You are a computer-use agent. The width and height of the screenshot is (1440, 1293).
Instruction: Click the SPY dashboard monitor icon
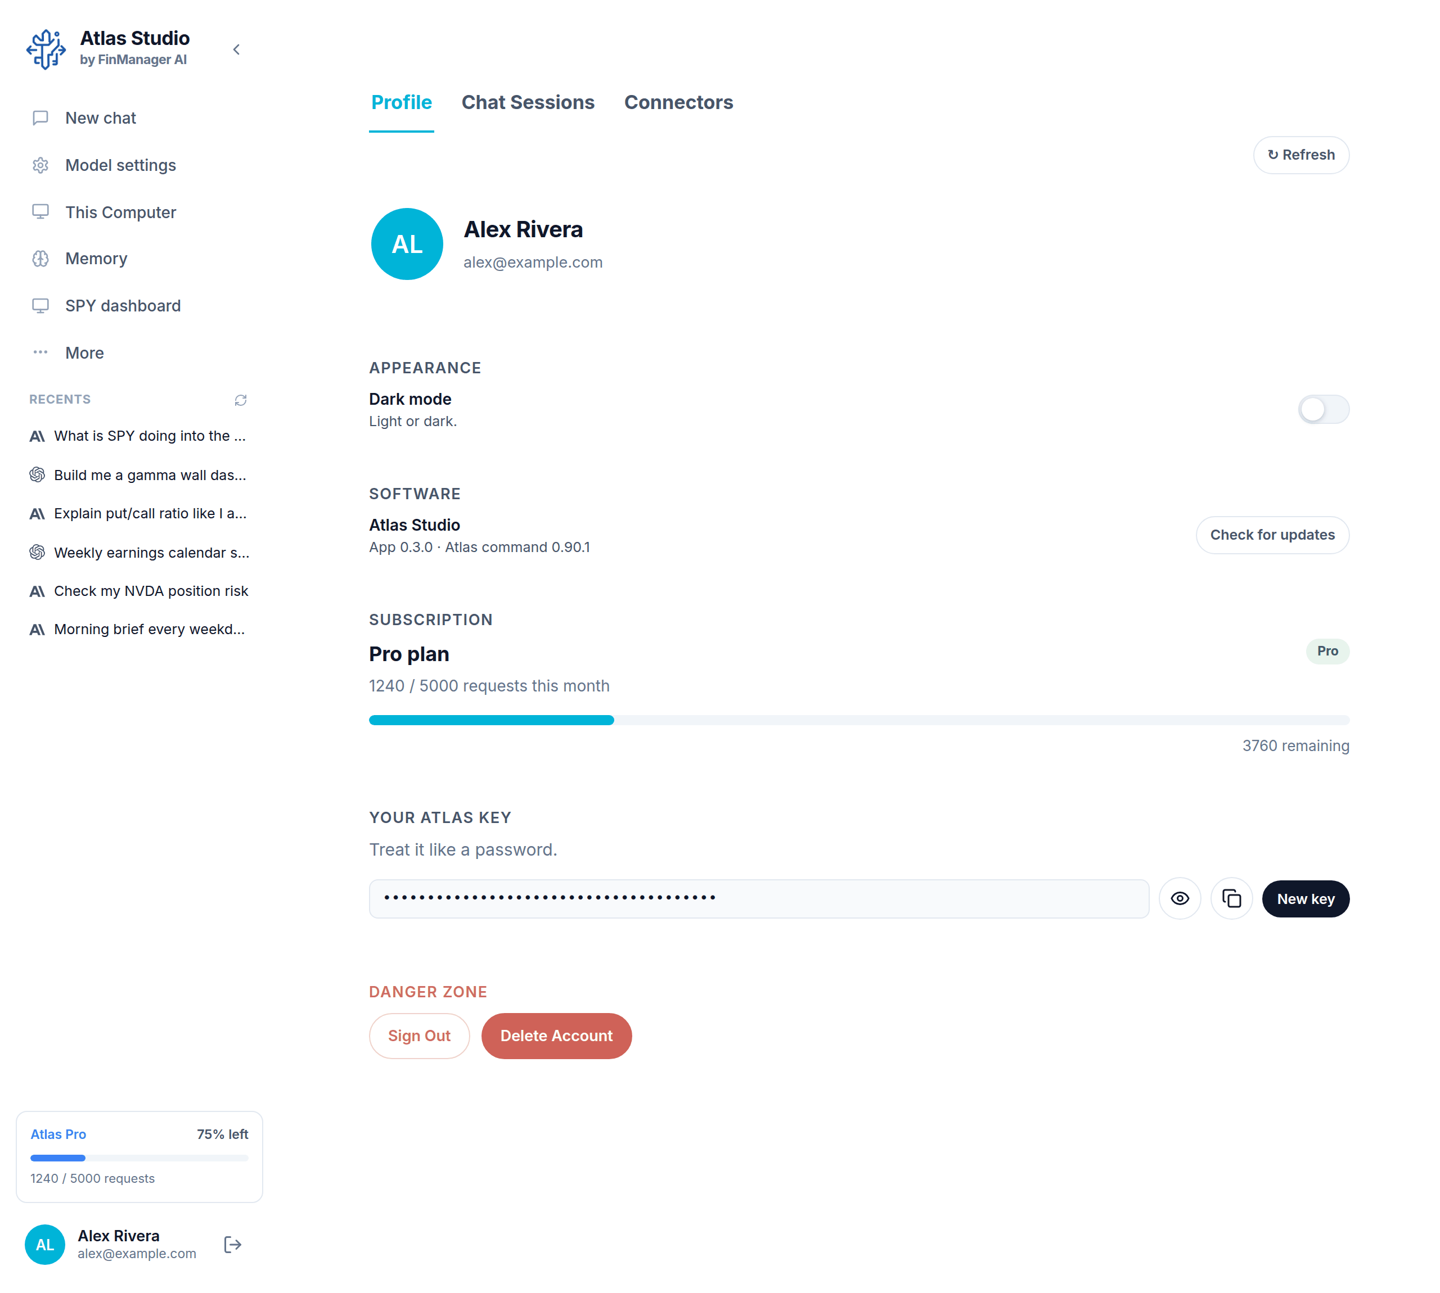[x=40, y=305]
